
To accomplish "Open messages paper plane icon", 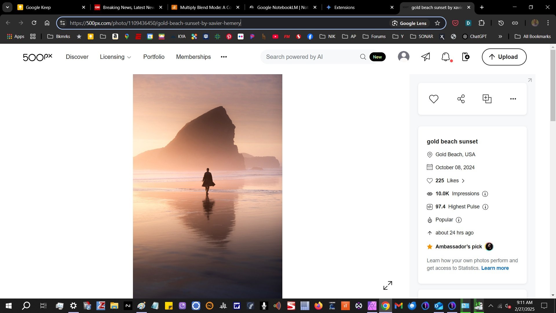I will [x=425, y=57].
